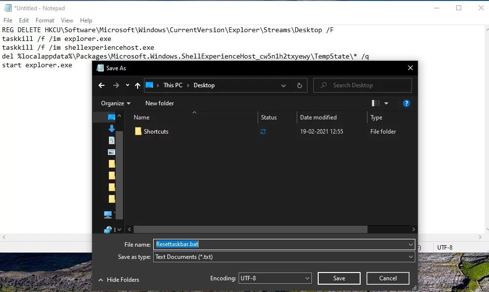Open the Save as type dropdown
The image size is (489, 292).
coord(284,256)
